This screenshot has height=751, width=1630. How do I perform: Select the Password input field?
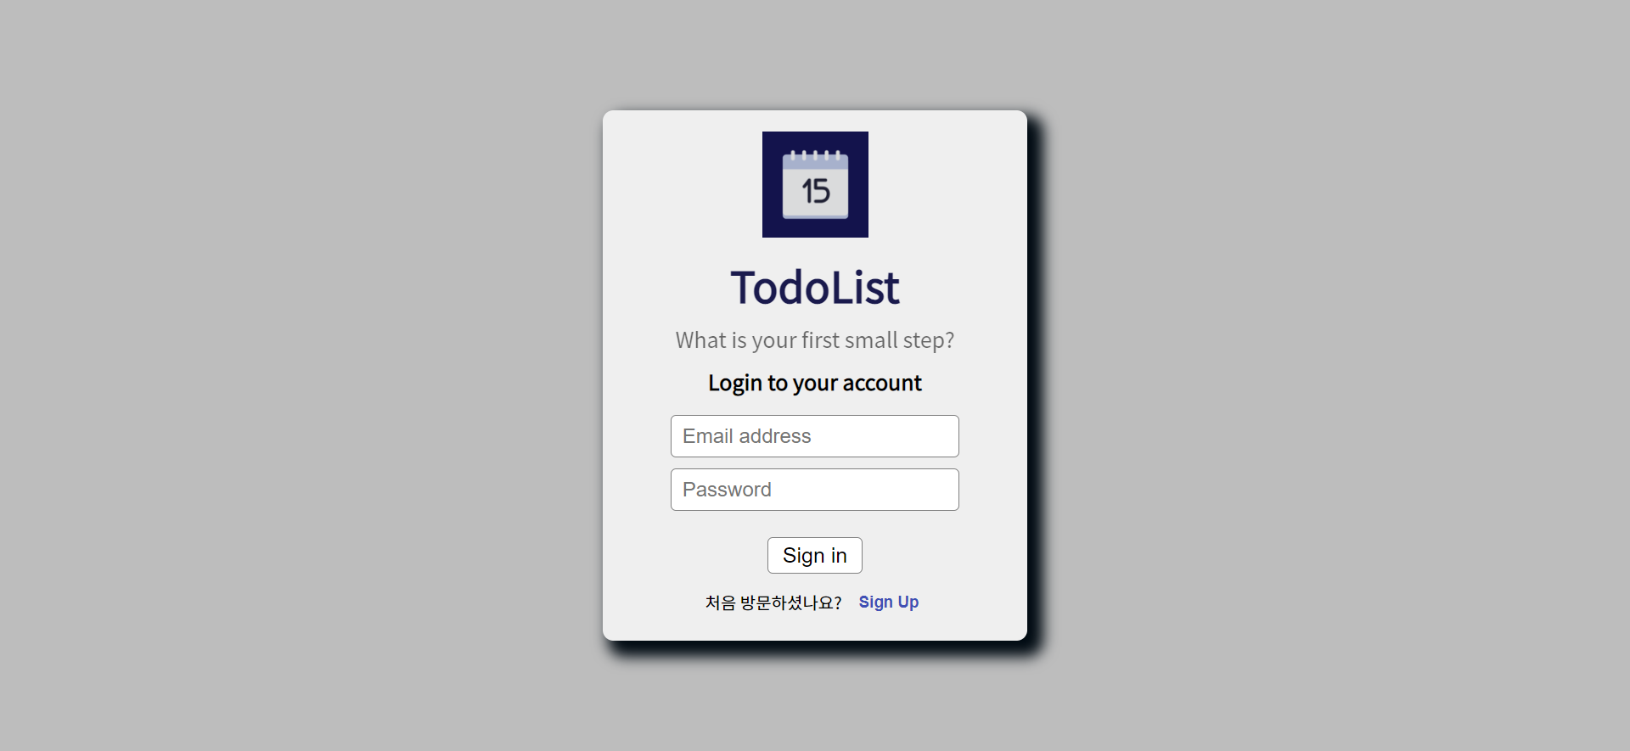click(x=814, y=490)
